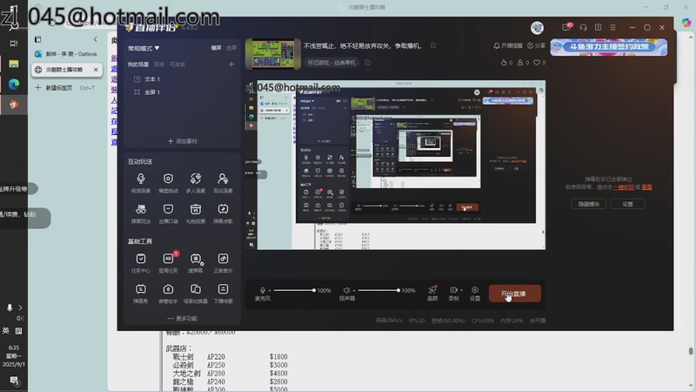Open the 场景切换器 scene switcher tool

pos(195,294)
